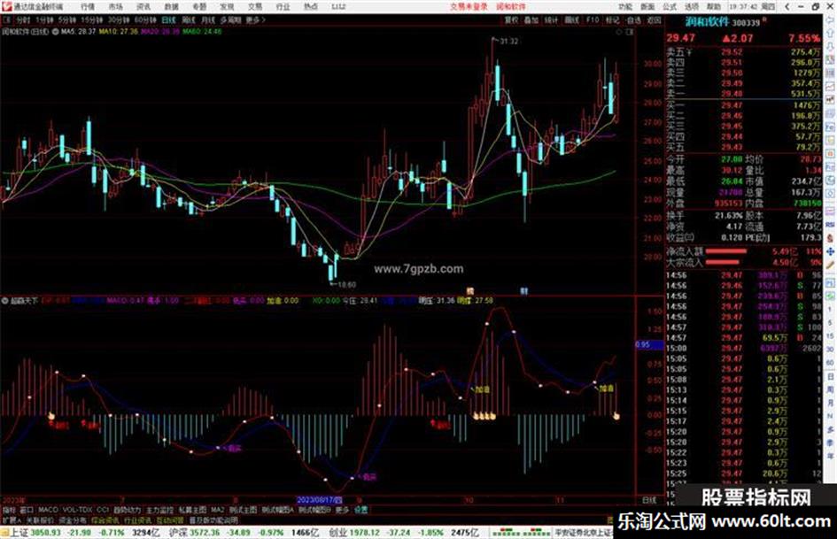Select the 日线 daily period
The width and height of the screenshot is (837, 539).
pyautogui.click(x=168, y=19)
